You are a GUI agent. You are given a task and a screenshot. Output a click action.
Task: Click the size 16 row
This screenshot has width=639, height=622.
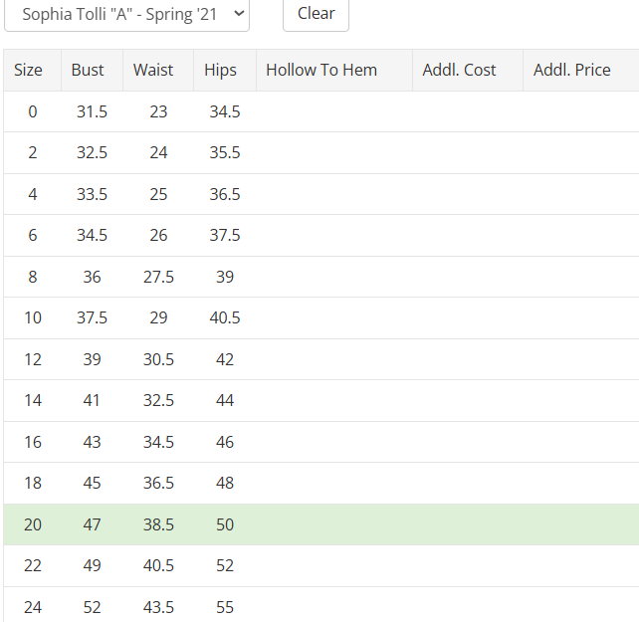(319, 442)
